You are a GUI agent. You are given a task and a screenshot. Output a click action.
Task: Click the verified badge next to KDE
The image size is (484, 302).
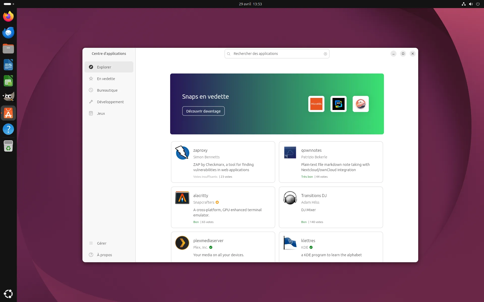[x=311, y=247]
